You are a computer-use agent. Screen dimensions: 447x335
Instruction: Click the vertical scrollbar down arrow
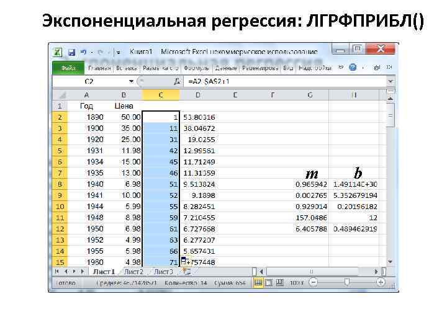pos(391,262)
